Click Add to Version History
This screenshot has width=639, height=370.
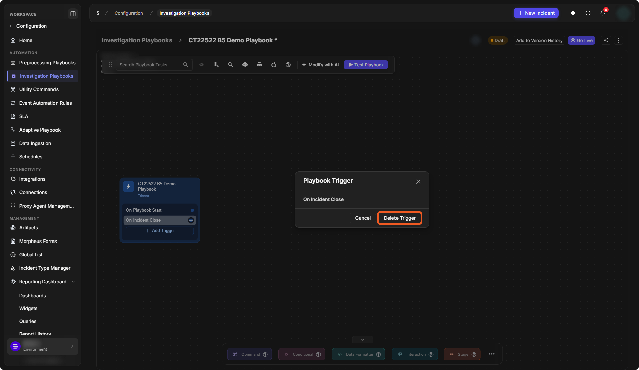tap(539, 40)
